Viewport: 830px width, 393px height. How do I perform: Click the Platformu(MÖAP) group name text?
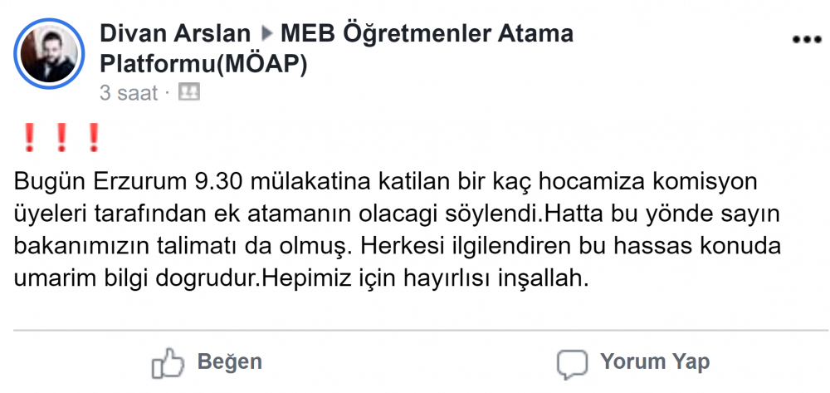coord(203,64)
